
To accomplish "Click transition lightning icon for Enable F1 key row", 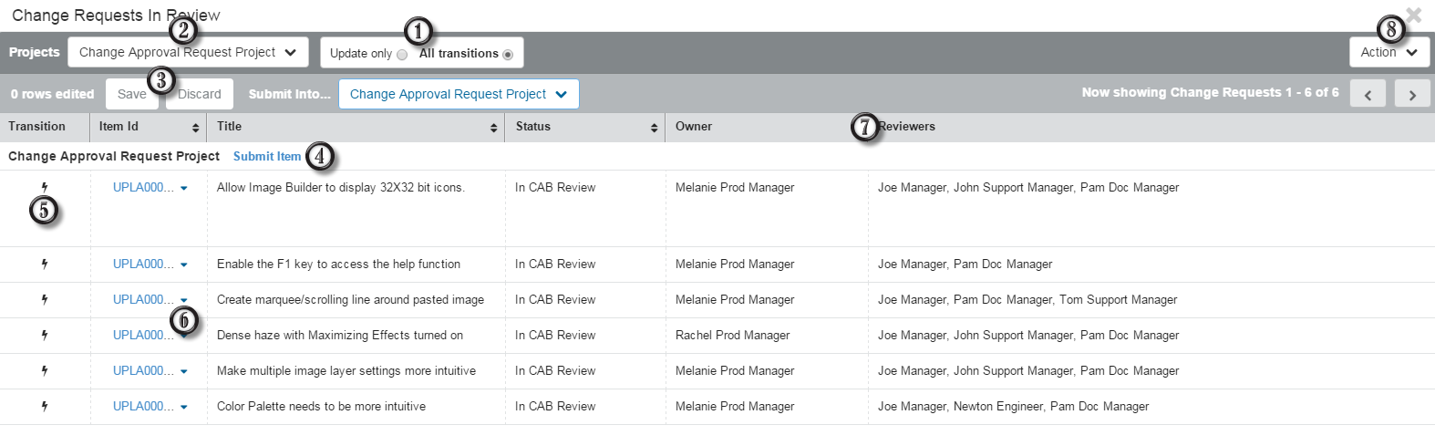I will (x=44, y=264).
